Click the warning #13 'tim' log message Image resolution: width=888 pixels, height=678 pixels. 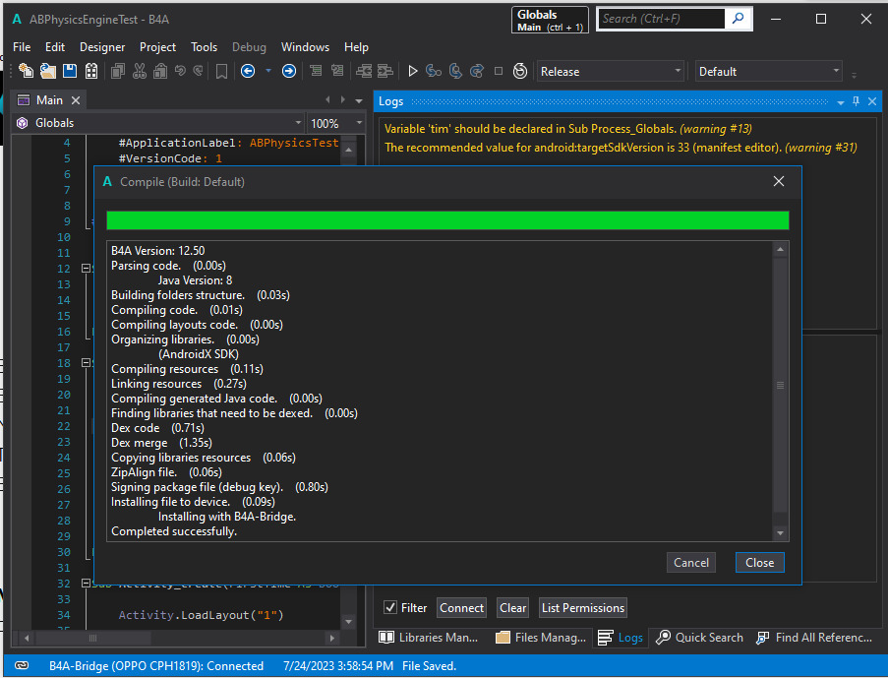(568, 129)
